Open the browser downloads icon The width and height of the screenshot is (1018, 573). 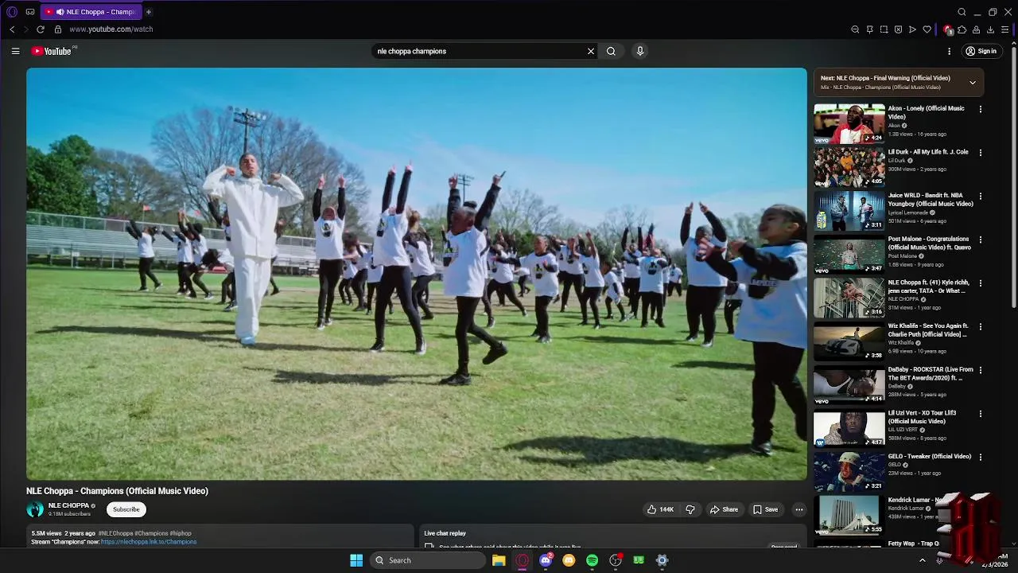pos(990,29)
